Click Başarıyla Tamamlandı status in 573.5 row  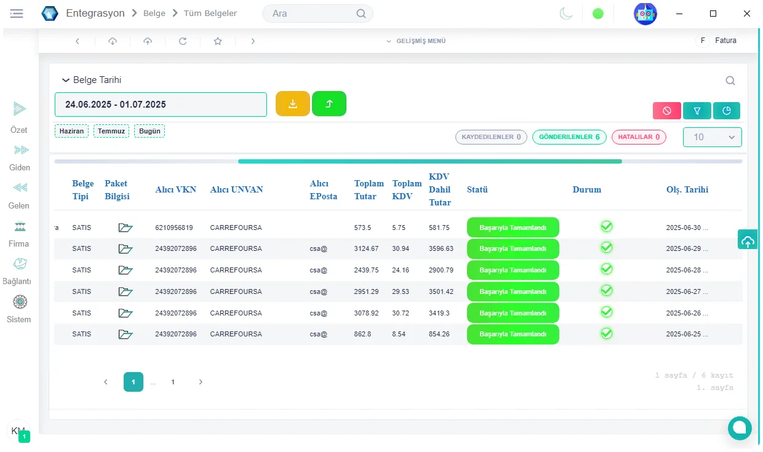pos(513,228)
